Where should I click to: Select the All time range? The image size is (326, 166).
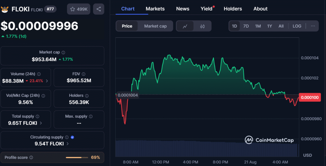(x=281, y=26)
